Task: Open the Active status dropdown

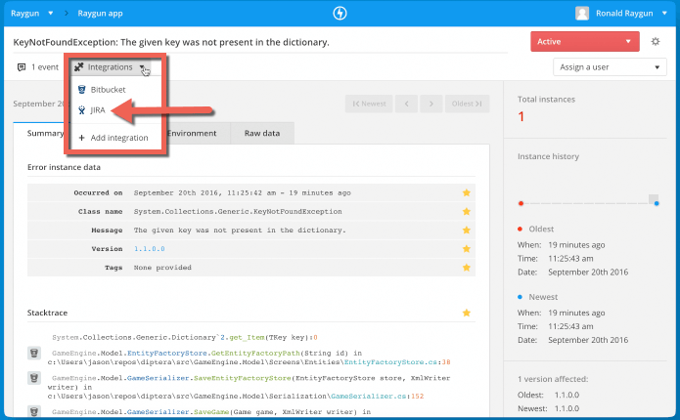Action: tap(584, 42)
